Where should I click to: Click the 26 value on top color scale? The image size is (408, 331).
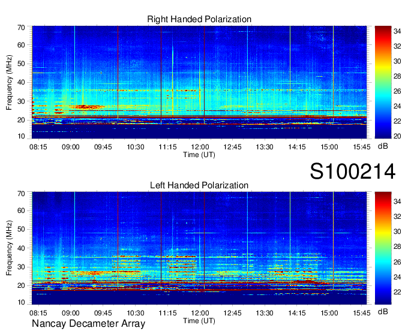pyautogui.click(x=397, y=91)
